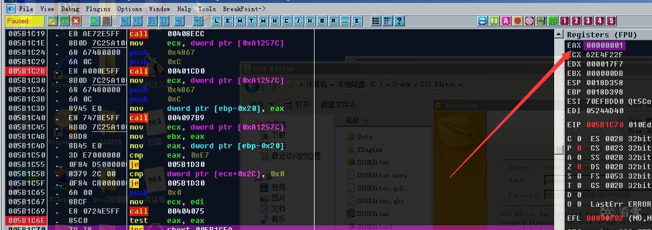The image size is (652, 230).
Task: Open Breakpoints window via B button
Action: pyautogui.click(x=322, y=20)
